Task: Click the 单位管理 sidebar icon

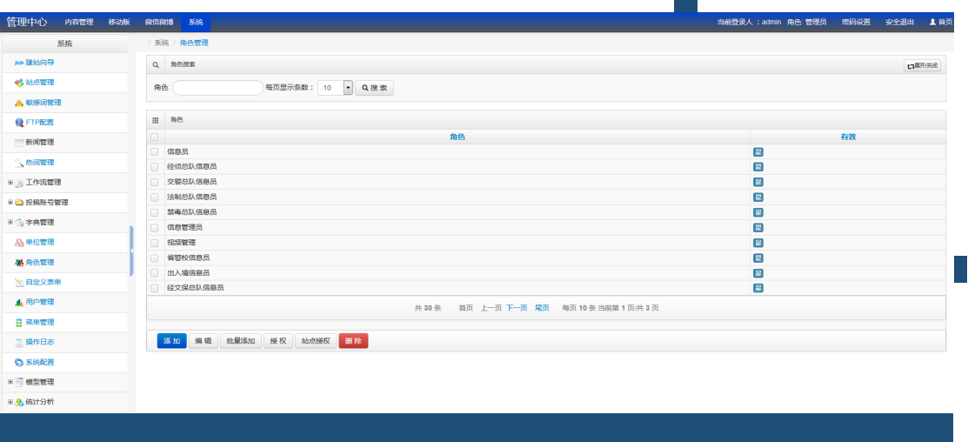Action: coord(19,242)
